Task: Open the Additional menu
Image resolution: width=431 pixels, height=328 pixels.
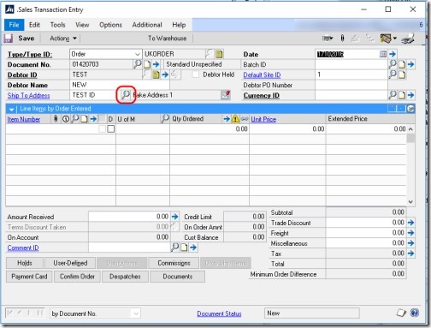Action: pos(147,25)
